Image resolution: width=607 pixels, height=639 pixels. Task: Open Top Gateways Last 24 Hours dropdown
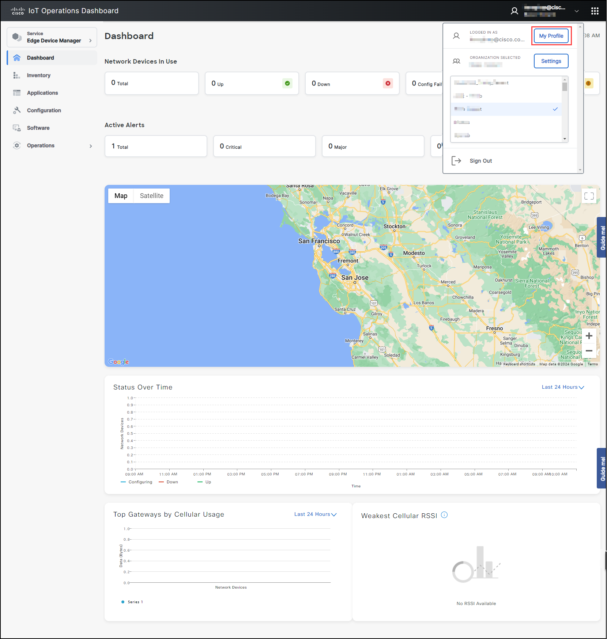click(x=315, y=514)
